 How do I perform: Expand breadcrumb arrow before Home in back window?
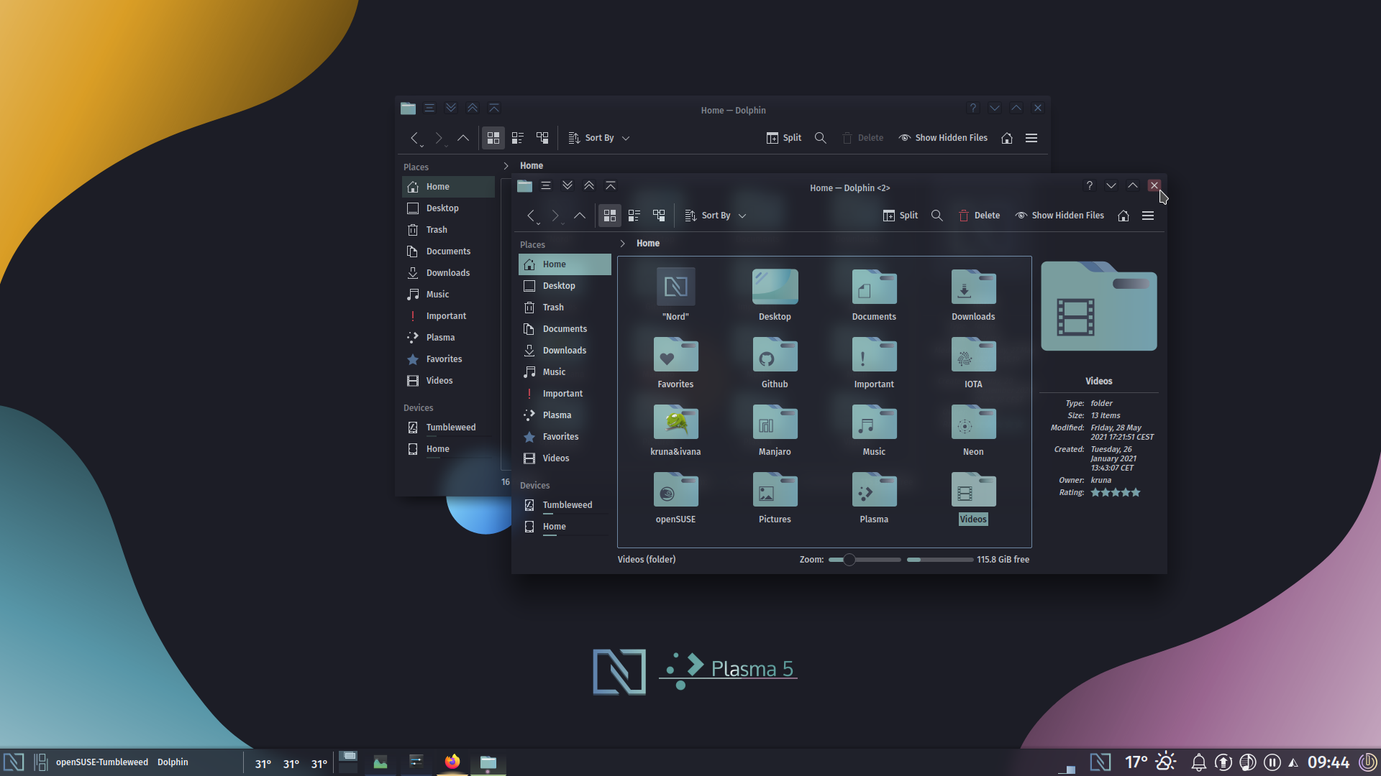(x=506, y=166)
